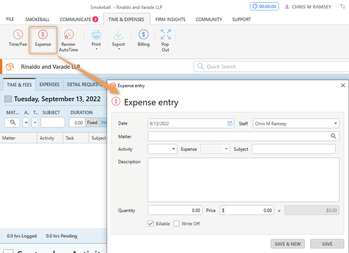Click the '0.0 hrs Pending' text
349x253 pixels.
[x=61, y=236]
